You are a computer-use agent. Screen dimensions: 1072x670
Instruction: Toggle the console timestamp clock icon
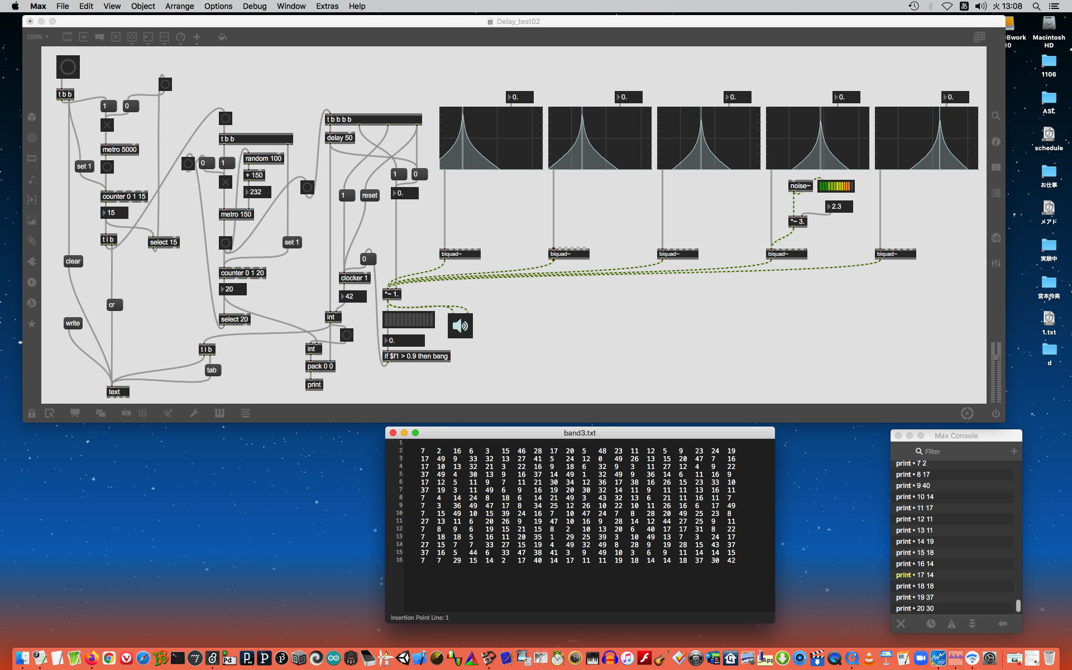tap(931, 624)
